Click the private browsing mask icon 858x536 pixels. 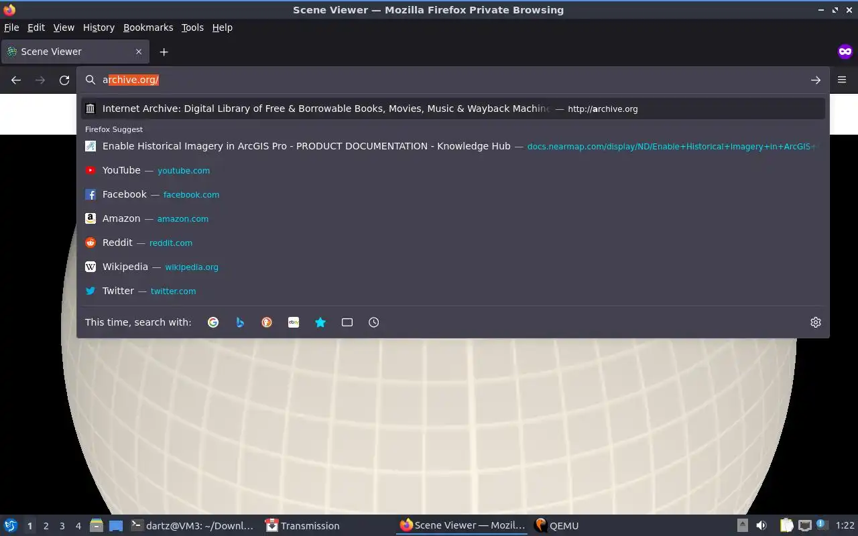[845, 52]
